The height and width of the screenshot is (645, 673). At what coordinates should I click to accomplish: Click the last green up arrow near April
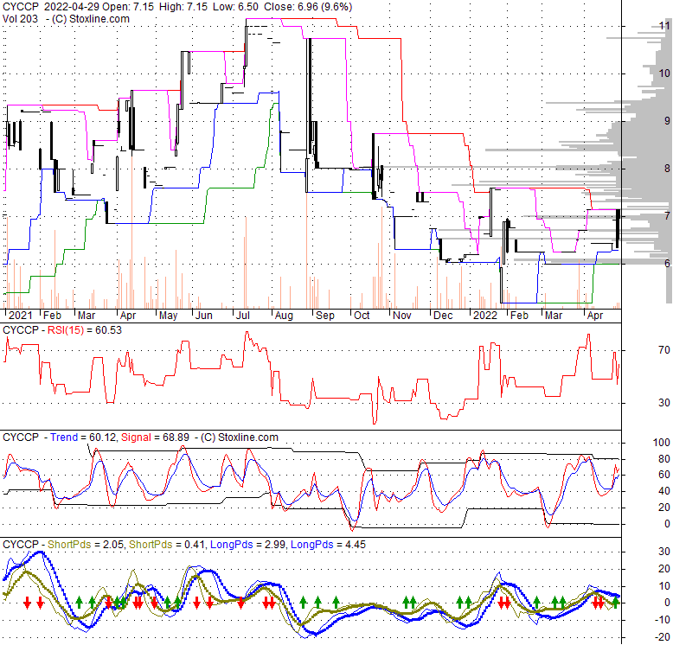click(x=616, y=603)
